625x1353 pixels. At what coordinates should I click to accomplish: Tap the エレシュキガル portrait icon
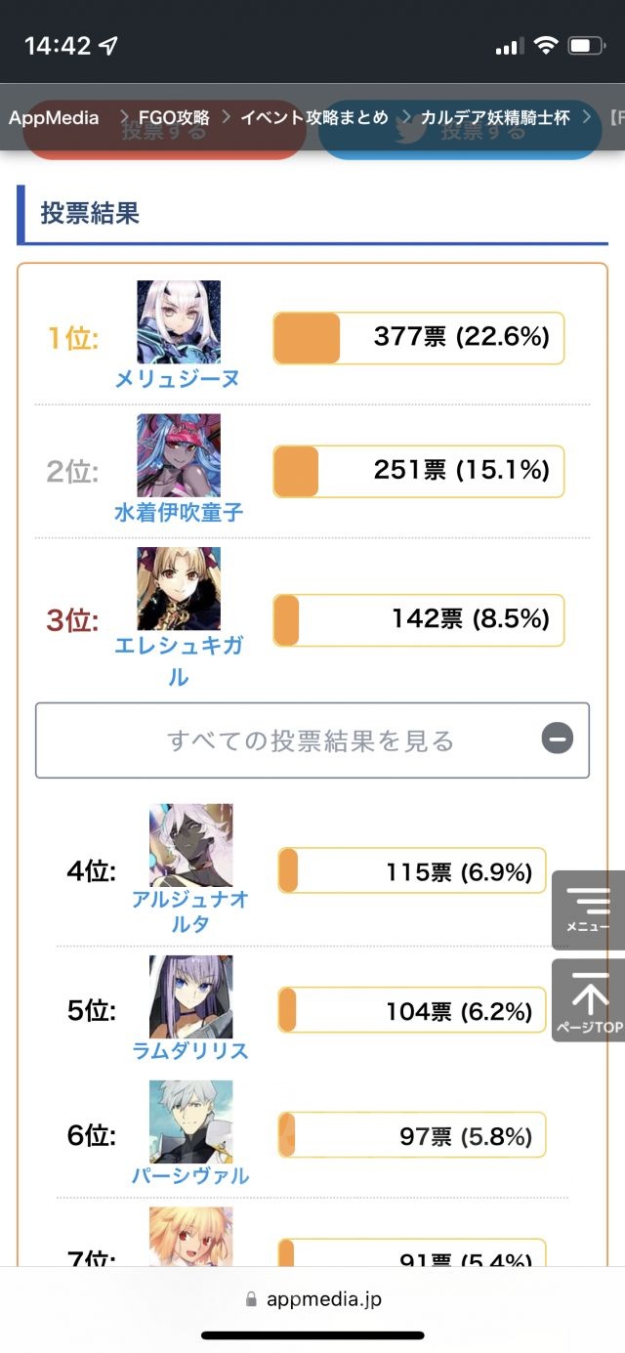point(179,587)
